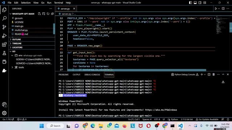This screenshot has width=232, height=130.
Task: Switch to the DEBUG CONSOLE panel tab
Action: [x=92, y=75]
